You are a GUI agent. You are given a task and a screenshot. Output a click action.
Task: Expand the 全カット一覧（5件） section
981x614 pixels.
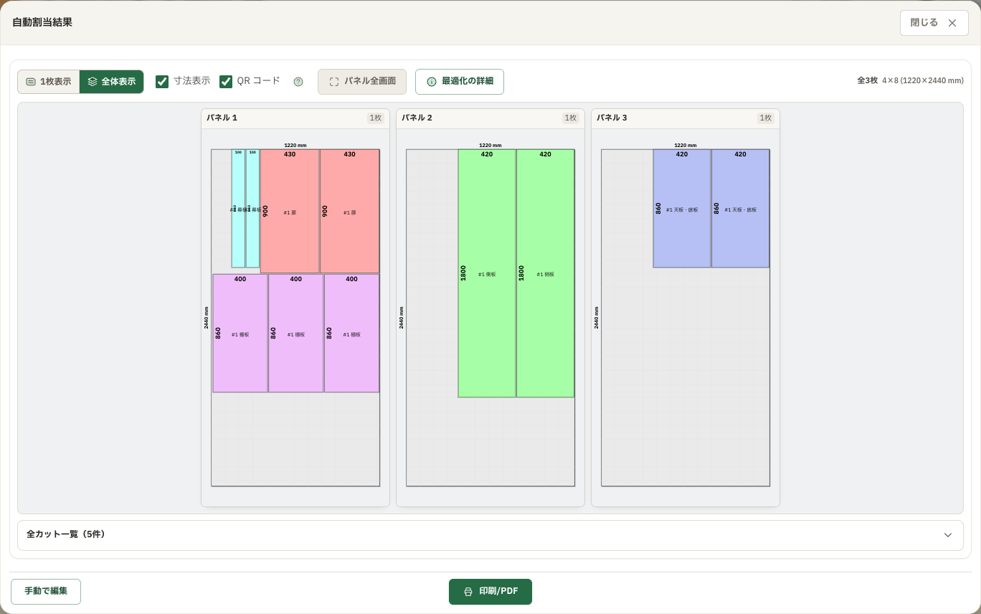coord(490,535)
